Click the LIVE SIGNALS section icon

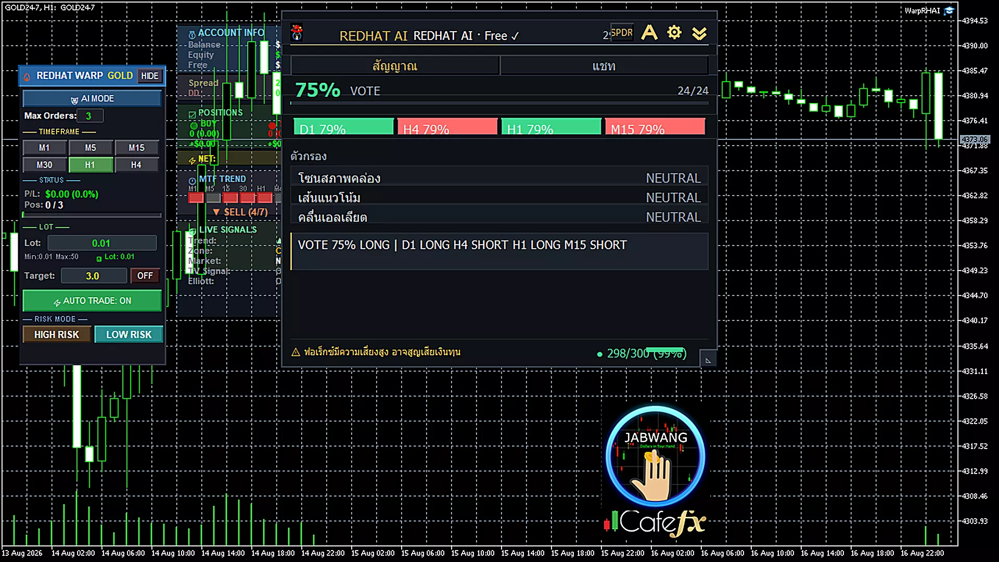point(193,231)
